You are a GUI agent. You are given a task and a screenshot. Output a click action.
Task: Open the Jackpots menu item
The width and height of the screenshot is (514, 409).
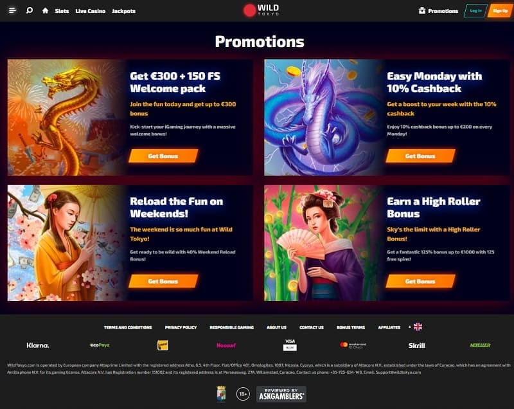123,11
